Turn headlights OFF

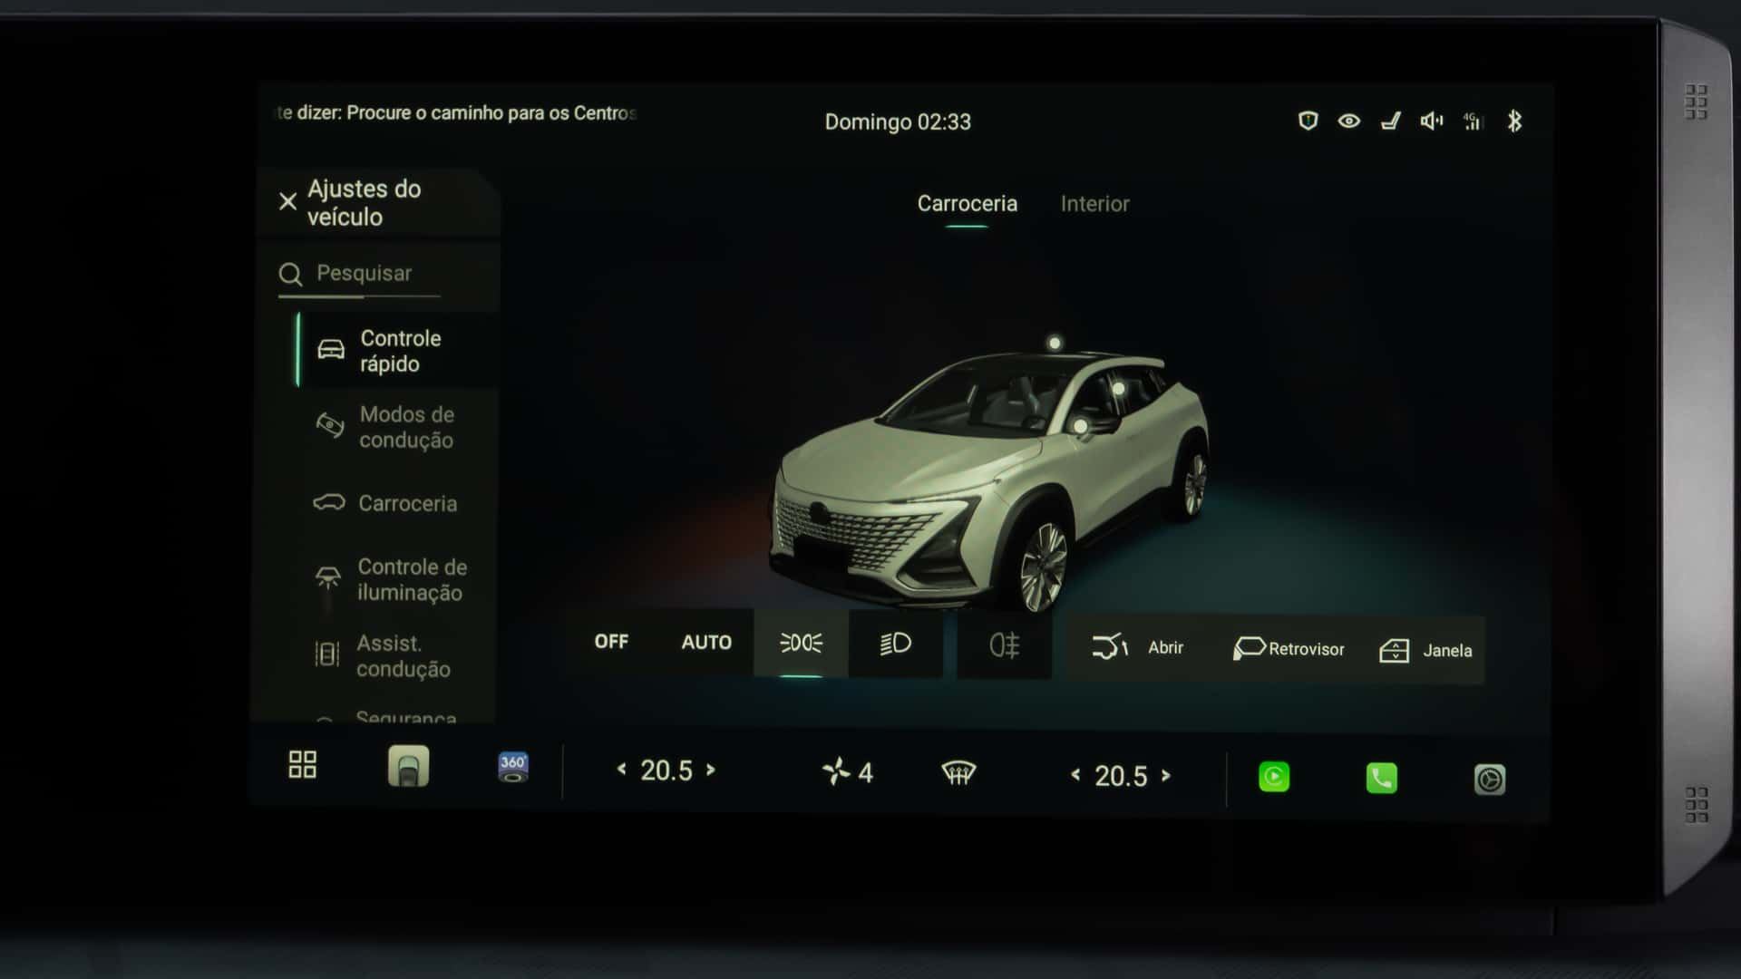click(611, 642)
